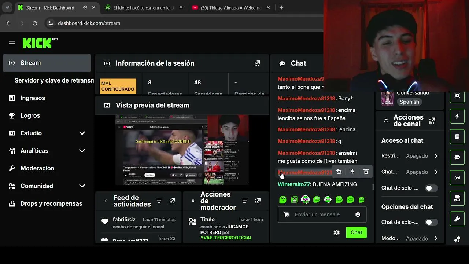Switch to the El Ídolo browser tab

[x=144, y=7]
